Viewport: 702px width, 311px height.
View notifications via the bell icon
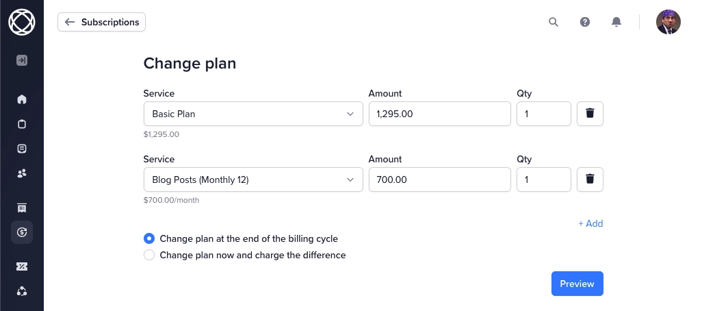[616, 21]
